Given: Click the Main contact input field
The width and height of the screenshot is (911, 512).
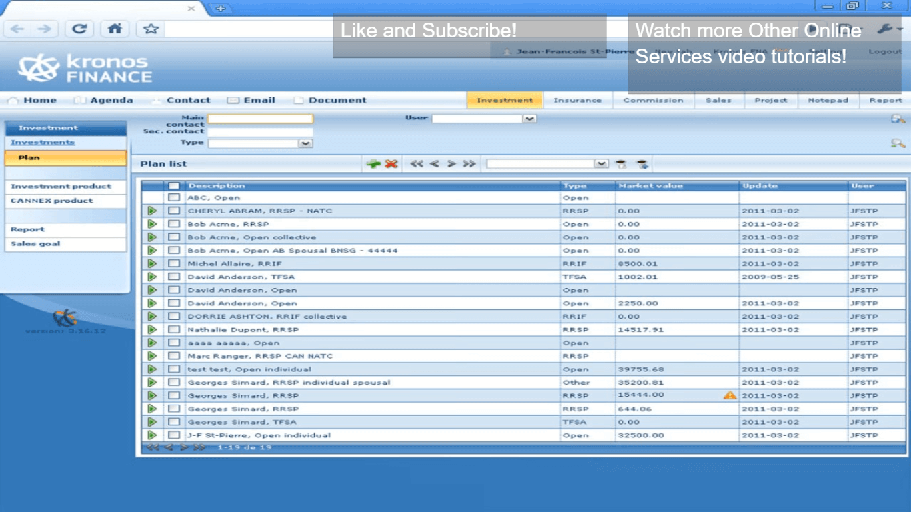Looking at the screenshot, I should tap(260, 119).
